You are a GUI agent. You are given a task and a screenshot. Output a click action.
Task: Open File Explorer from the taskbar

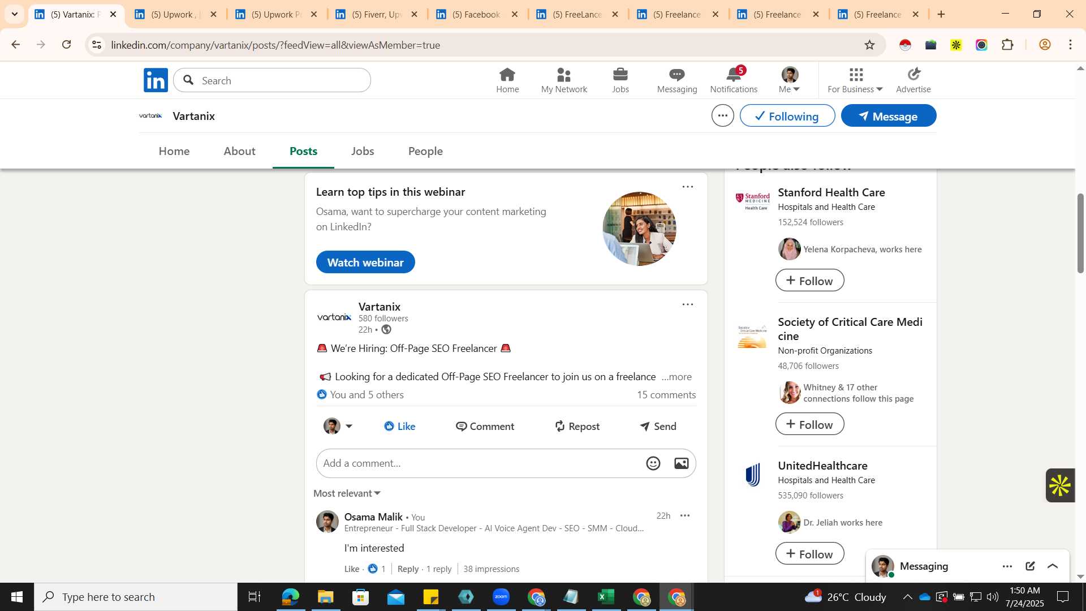pyautogui.click(x=325, y=597)
